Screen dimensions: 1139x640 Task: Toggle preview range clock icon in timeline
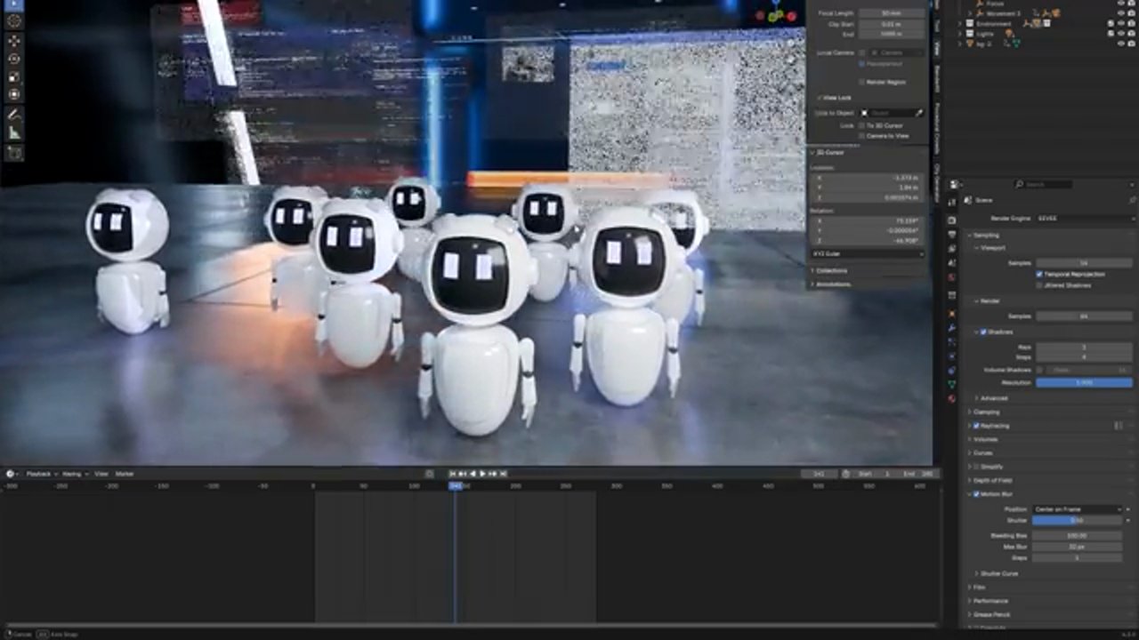(x=845, y=474)
